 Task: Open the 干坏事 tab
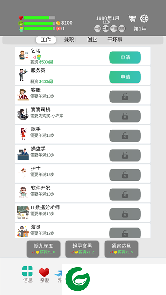pos(115,40)
